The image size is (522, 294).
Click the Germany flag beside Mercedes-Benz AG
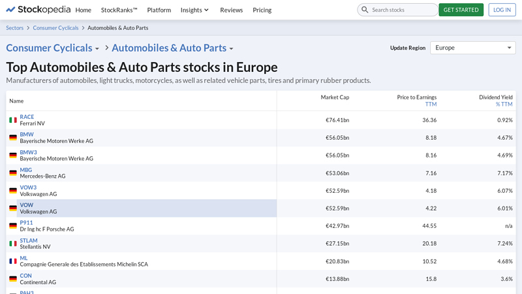(x=13, y=173)
